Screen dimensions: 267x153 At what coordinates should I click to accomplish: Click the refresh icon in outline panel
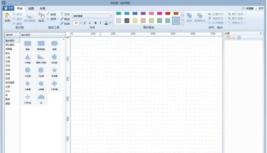(239, 37)
